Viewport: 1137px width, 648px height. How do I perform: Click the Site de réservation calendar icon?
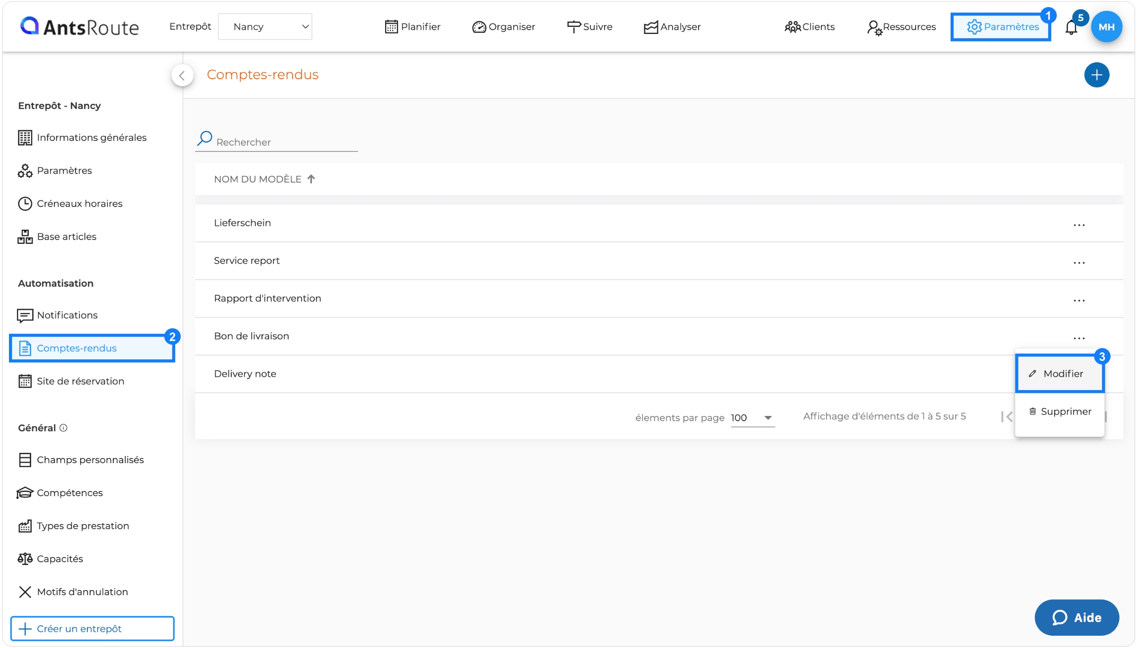pyautogui.click(x=25, y=381)
